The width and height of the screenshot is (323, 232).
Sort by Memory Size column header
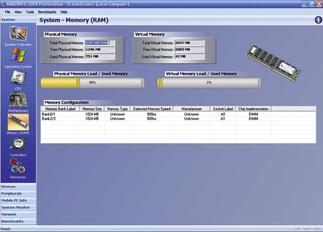pyautogui.click(x=92, y=109)
